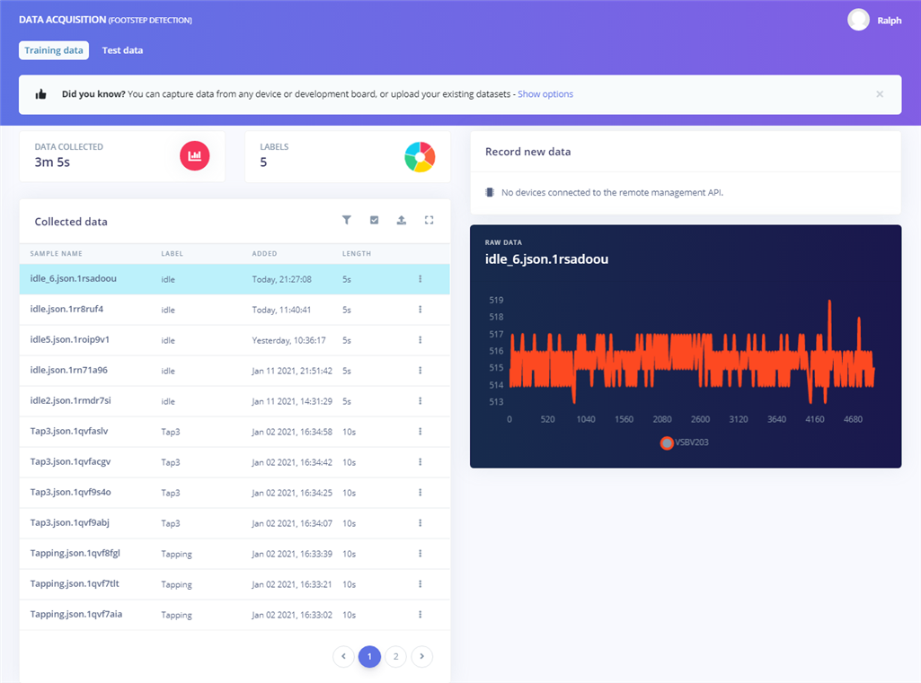Click Ralph username in the header

point(889,21)
